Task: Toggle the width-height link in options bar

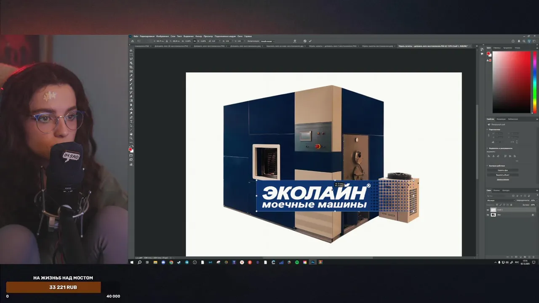Action: tap(194, 41)
